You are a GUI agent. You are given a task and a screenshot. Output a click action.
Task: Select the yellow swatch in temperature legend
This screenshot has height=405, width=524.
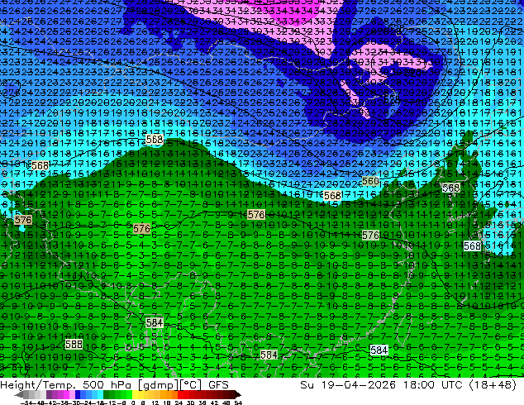[135, 395]
